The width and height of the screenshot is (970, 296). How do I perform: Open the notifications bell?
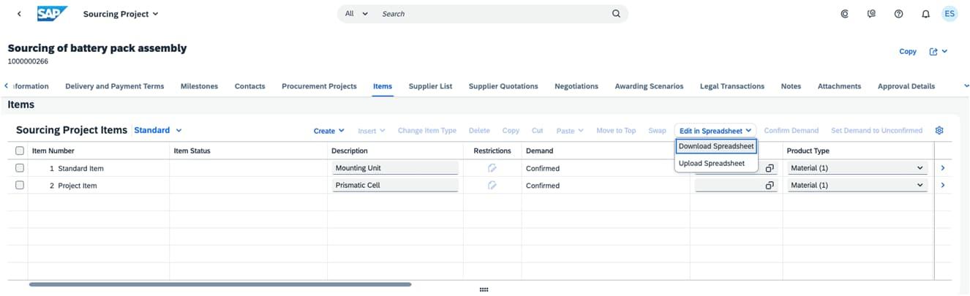925,14
